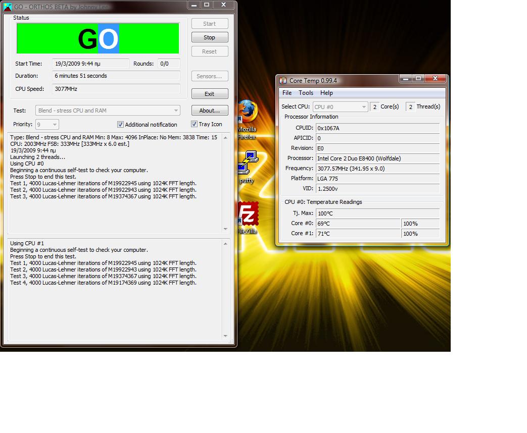
Task: Click down arrow of CPU #0 log scrollbar
Action: 225,229
